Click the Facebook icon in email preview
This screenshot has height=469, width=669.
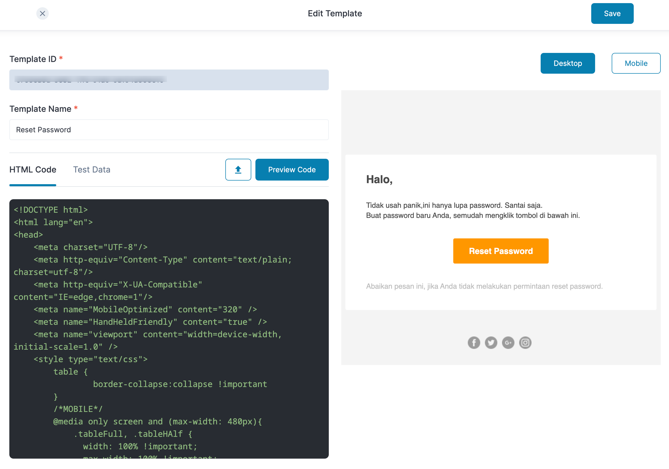474,342
